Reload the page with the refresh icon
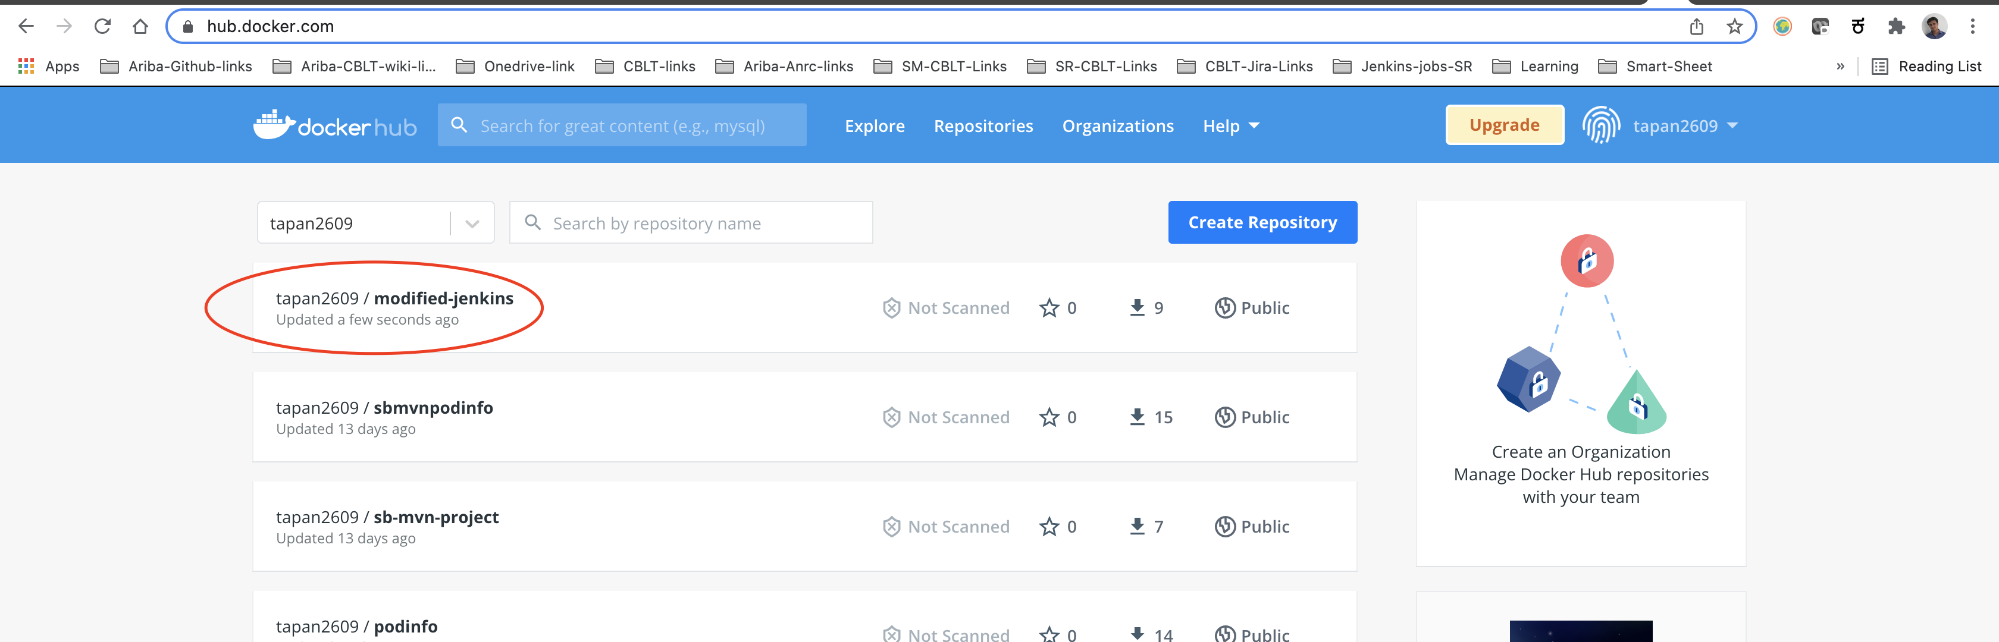Viewport: 1999px width, 642px height. tap(102, 26)
